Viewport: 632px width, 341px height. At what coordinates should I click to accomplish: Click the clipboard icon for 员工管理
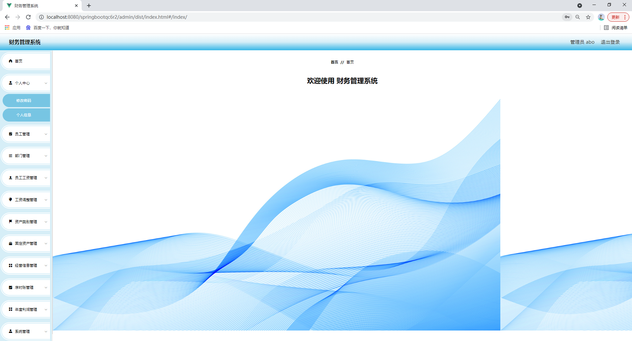[11, 134]
